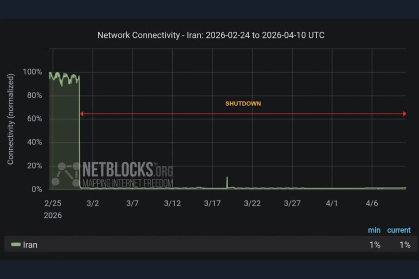Click the NetBlocks network logo icon

tap(66, 174)
